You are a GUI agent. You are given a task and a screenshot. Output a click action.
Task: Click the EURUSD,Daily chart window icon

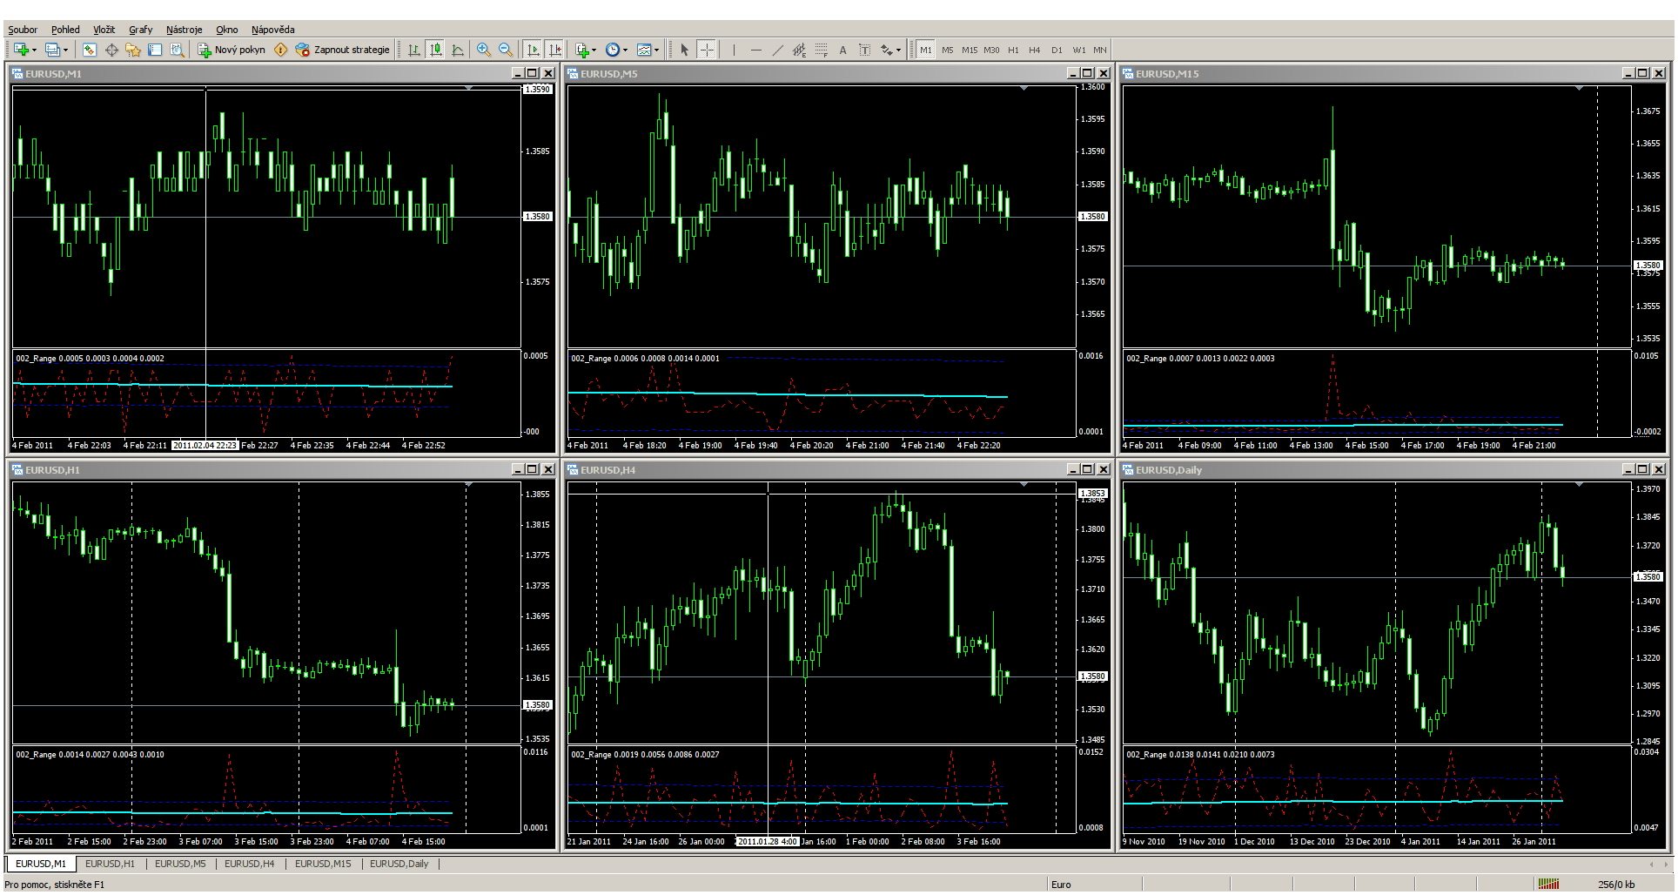pos(1128,470)
